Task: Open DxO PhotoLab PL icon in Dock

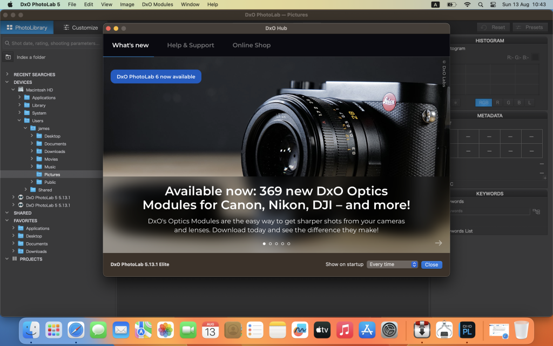Action: click(467, 330)
